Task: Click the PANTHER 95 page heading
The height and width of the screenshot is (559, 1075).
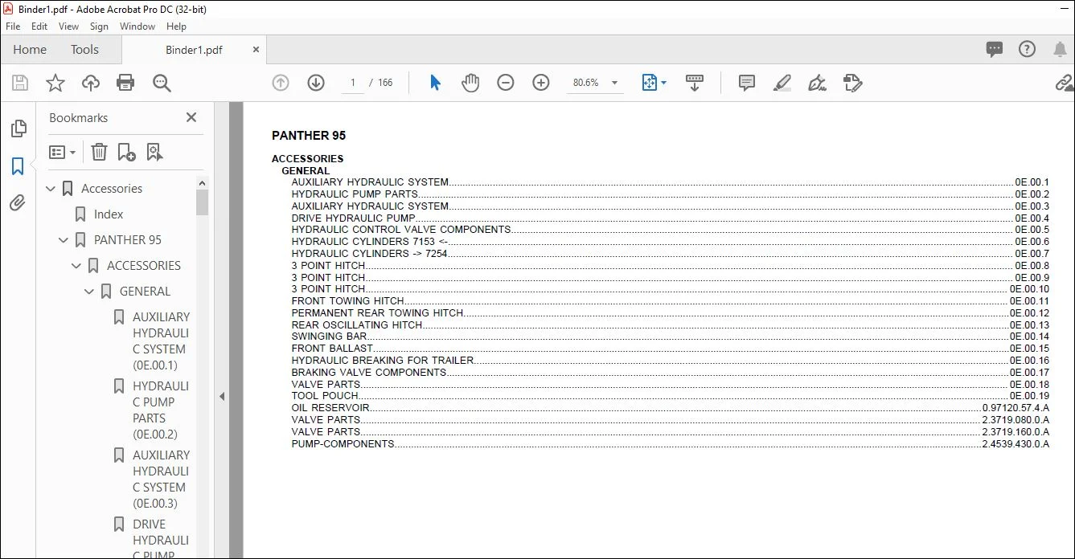Action: [x=309, y=136]
